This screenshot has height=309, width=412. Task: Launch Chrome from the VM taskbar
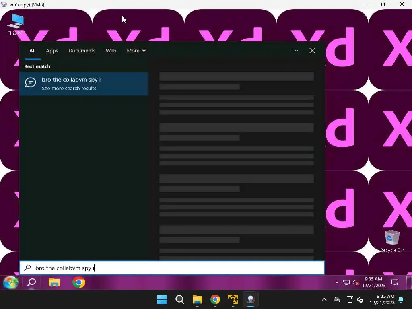79,282
